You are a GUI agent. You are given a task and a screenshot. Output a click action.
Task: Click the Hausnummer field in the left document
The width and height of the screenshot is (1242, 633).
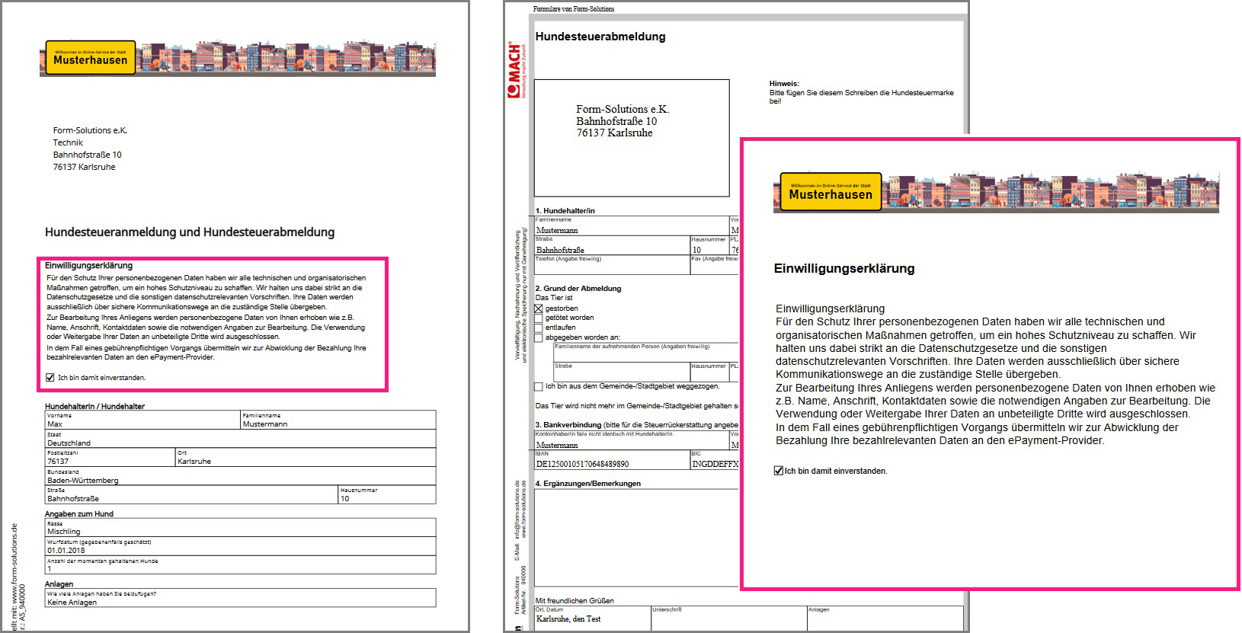pyautogui.click(x=387, y=494)
